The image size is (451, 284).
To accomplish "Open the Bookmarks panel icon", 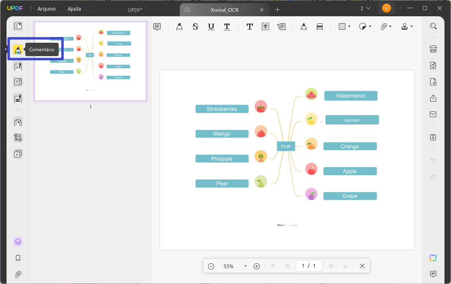I will click(18, 258).
